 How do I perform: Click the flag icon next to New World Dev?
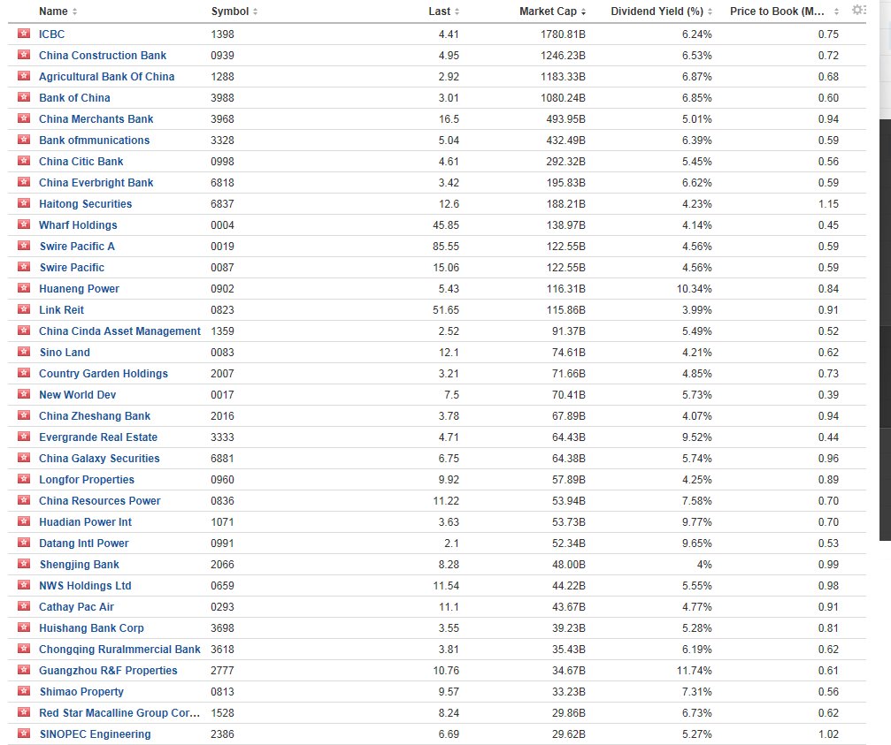pos(24,394)
